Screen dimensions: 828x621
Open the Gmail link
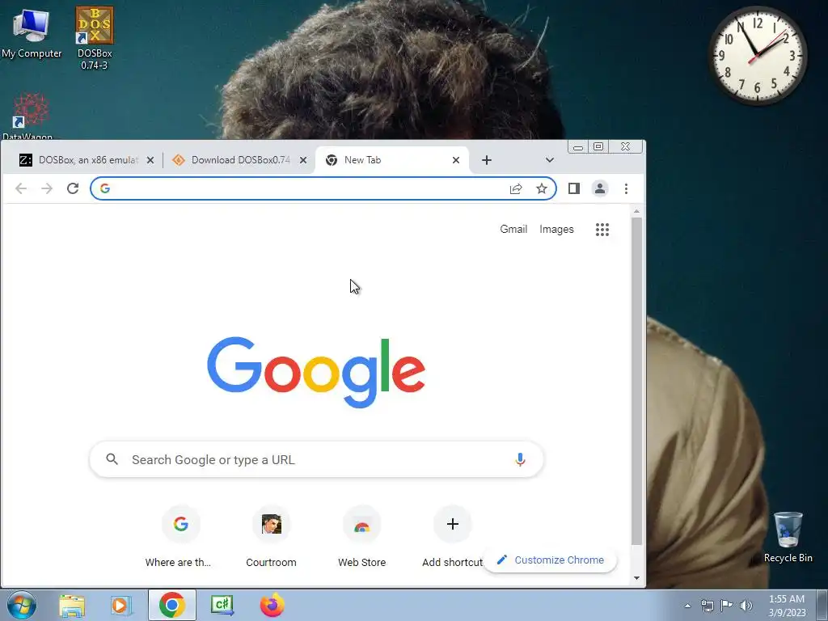[513, 229]
